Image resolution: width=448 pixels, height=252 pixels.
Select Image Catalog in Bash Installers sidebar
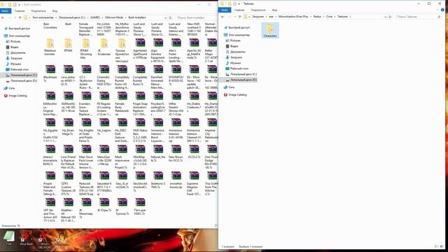tap(15, 96)
